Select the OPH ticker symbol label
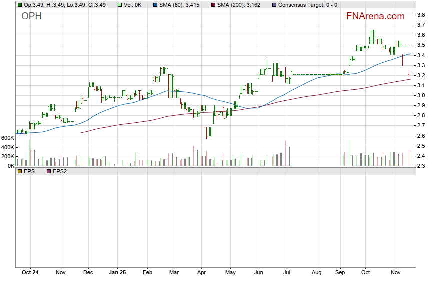Screen dimensions: 430x283 (31, 16)
